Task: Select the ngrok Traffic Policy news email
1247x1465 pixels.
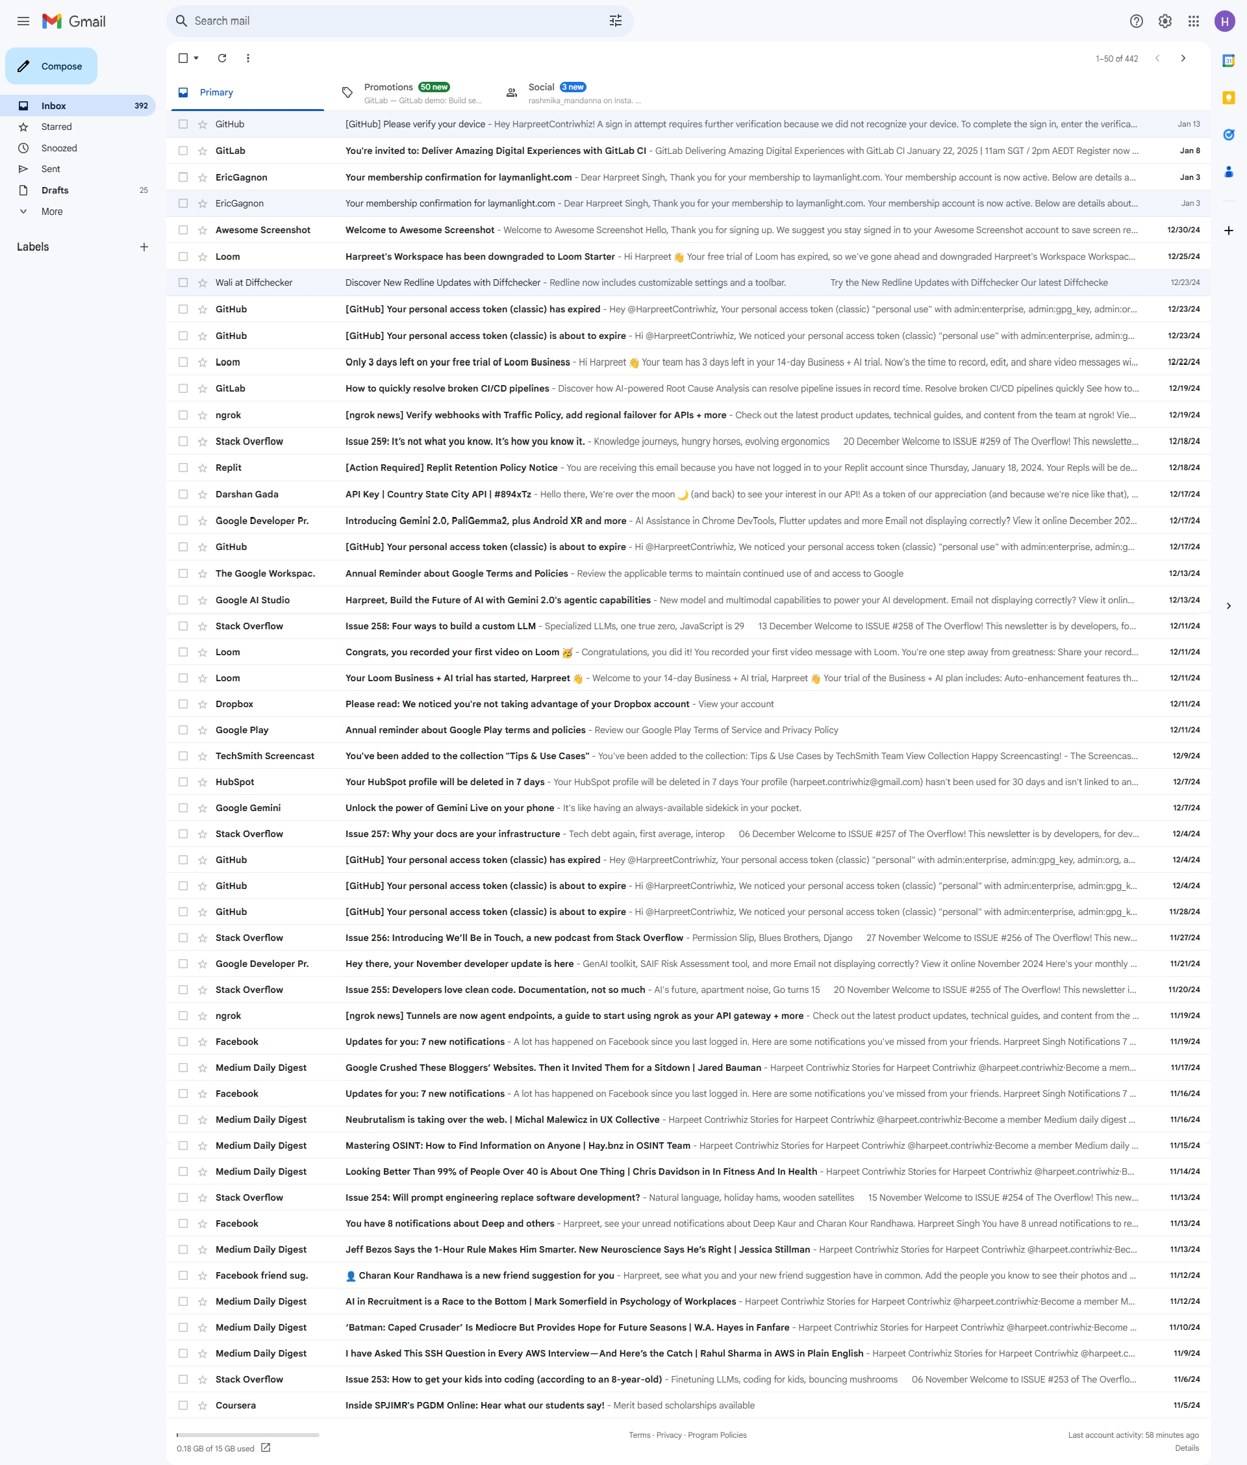Action: (x=183, y=415)
